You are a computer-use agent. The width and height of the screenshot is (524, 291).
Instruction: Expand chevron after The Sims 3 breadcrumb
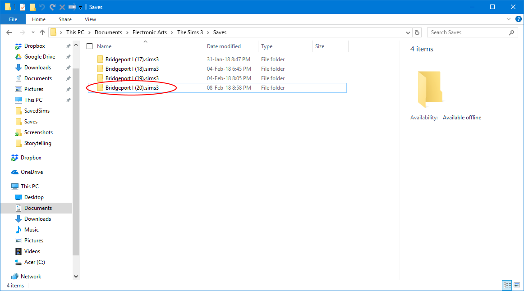coord(208,32)
